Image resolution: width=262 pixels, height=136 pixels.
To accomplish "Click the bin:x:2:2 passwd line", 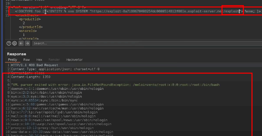I will click(46, 92).
